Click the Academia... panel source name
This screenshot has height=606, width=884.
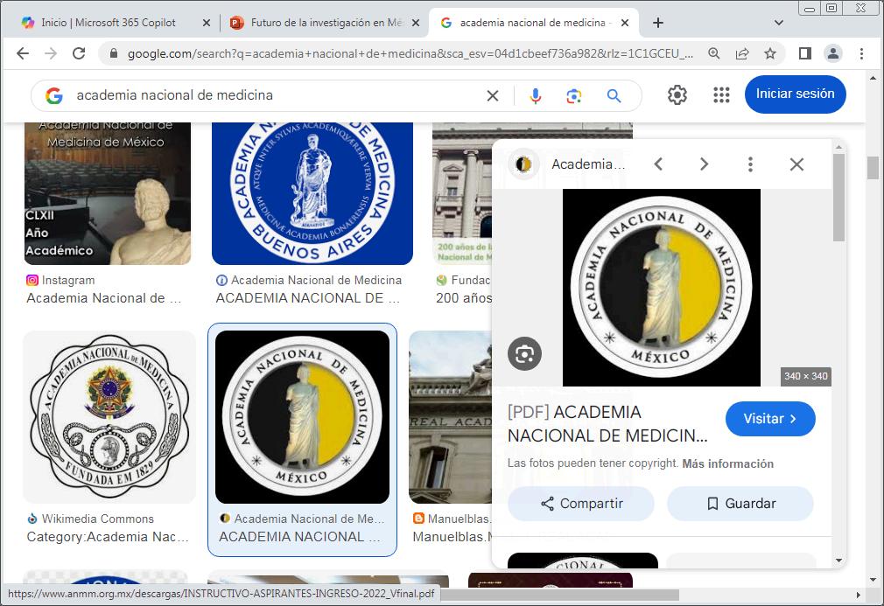coord(588,164)
